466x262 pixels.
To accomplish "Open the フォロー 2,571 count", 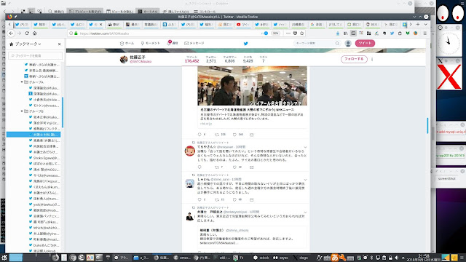I will pos(211,59).
